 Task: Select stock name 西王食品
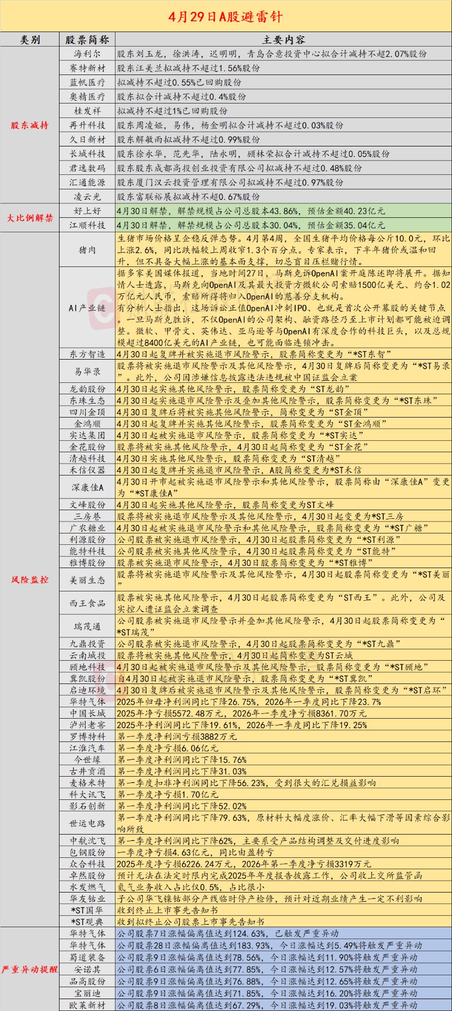(88, 603)
